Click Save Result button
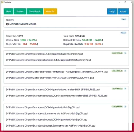 click(35, 11)
